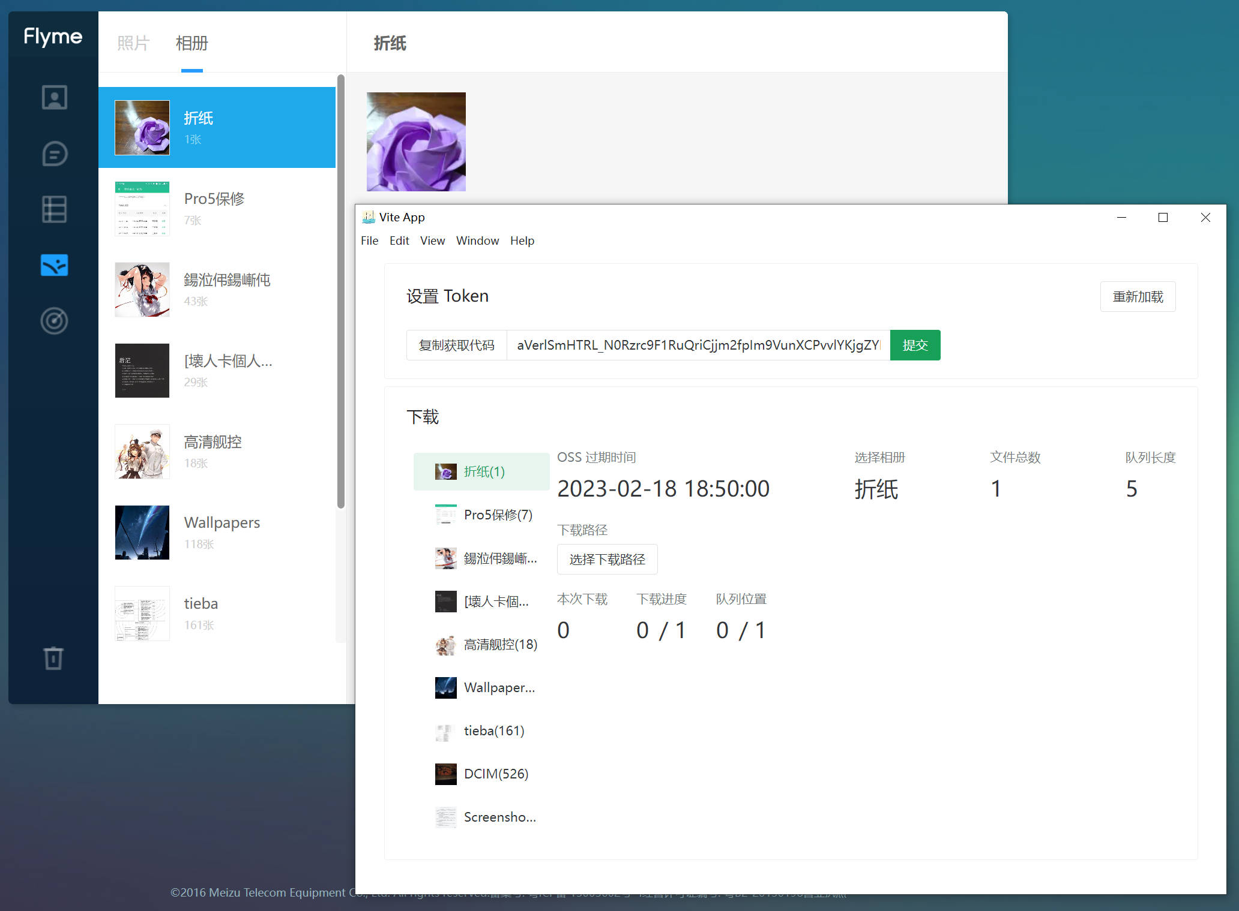Click the green 提交 button
The image size is (1239, 911).
tap(914, 345)
